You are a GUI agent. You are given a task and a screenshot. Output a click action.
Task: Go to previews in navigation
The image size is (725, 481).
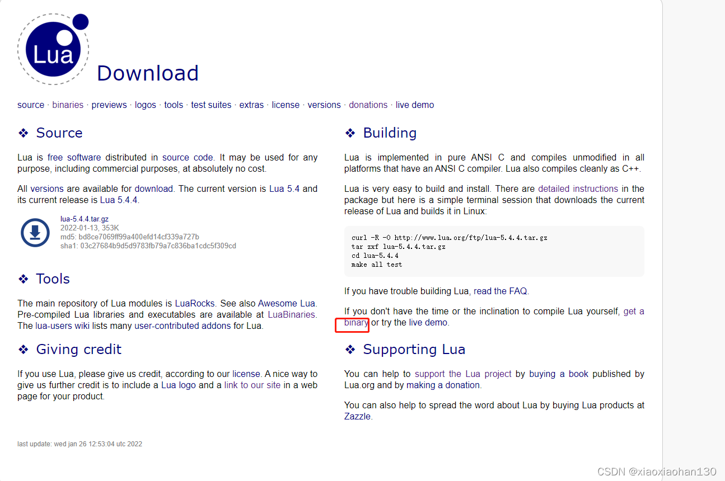click(x=109, y=105)
